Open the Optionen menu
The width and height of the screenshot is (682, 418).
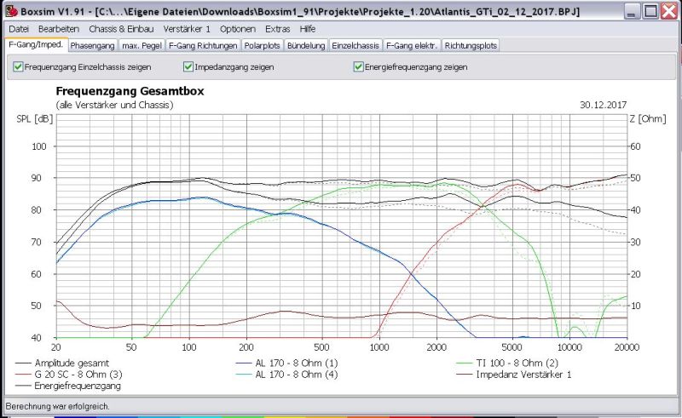(237, 29)
